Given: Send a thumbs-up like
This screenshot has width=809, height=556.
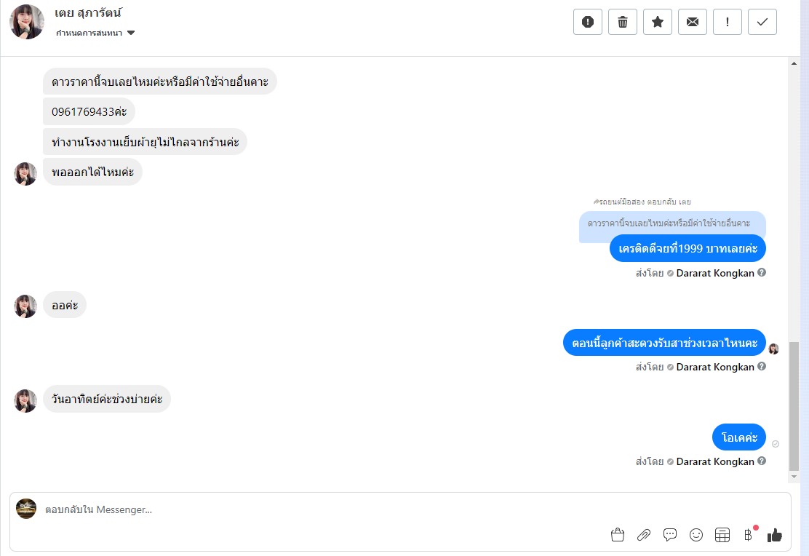Looking at the screenshot, I should click(x=774, y=535).
